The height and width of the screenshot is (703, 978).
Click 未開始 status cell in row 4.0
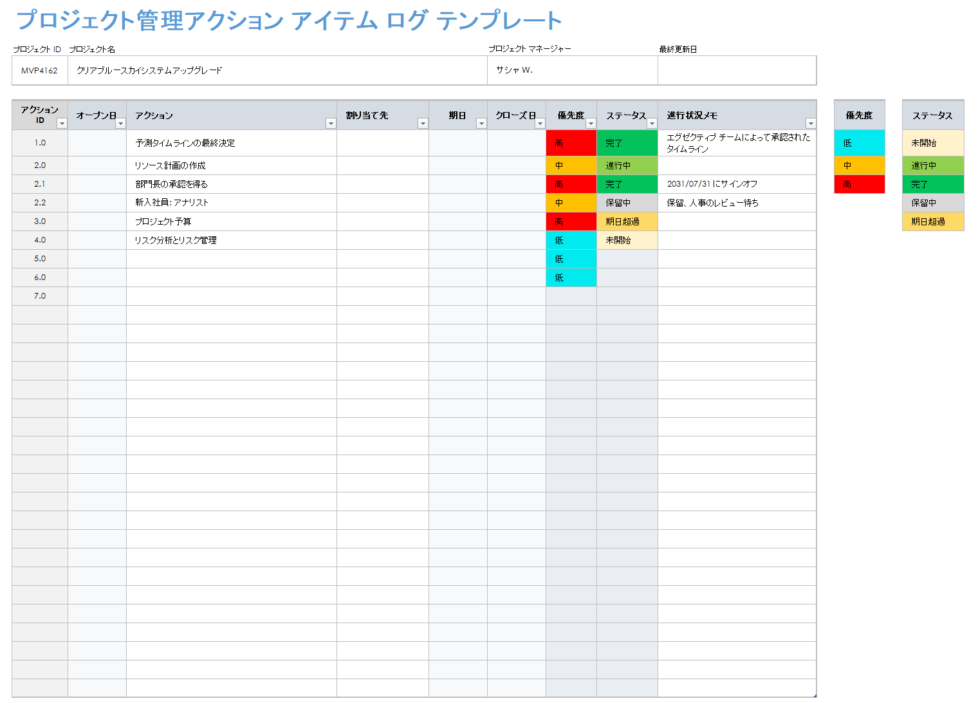[x=627, y=240]
